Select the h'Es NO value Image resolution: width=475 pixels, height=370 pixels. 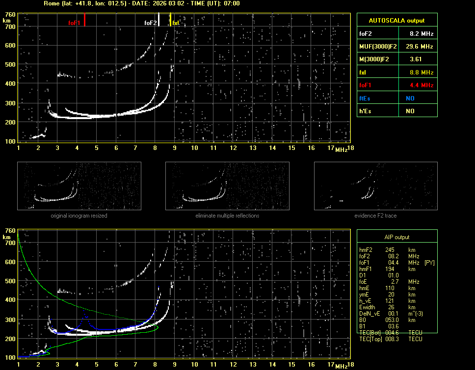tap(410, 111)
